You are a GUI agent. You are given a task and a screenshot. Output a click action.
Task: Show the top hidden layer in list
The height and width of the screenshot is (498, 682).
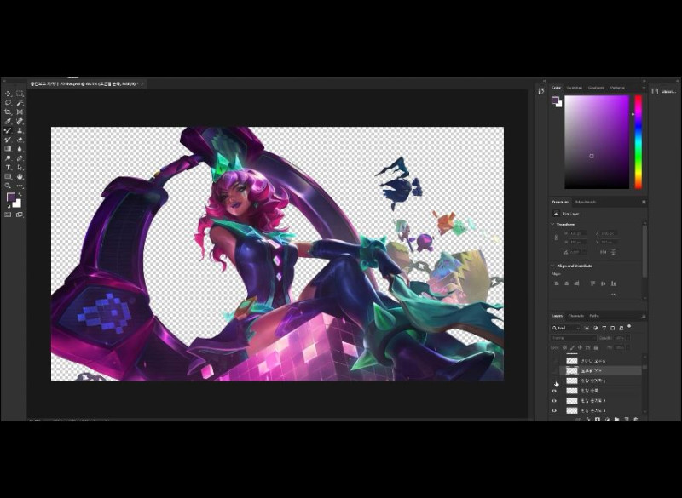pos(554,361)
